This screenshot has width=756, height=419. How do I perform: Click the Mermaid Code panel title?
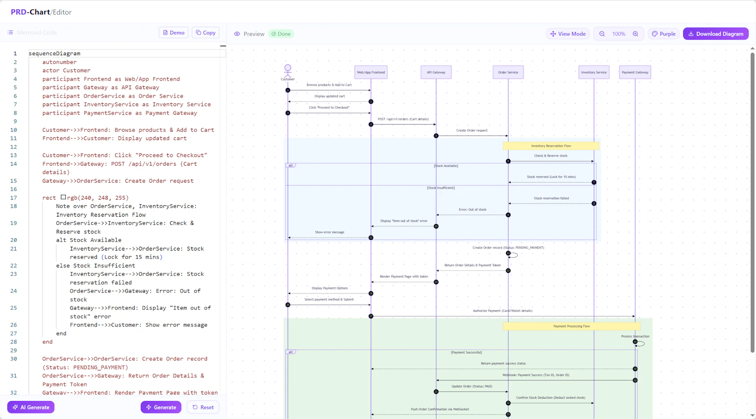[37, 33]
